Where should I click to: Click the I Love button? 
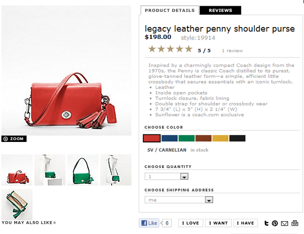(x=190, y=223)
